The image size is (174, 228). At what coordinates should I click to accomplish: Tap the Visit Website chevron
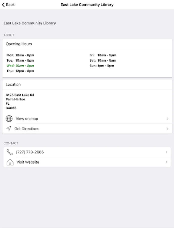166,162
